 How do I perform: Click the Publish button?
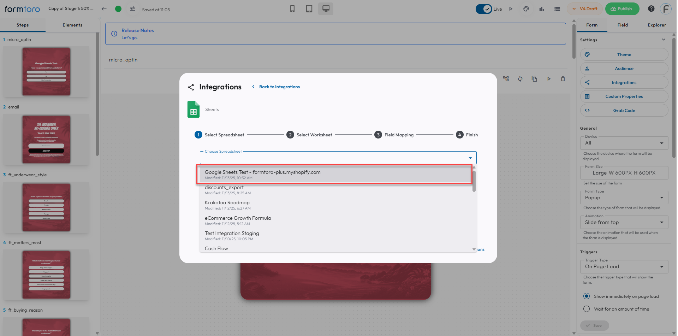click(622, 9)
